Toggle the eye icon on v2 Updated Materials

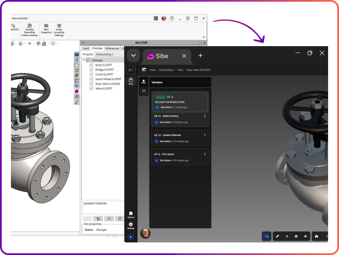coord(159,135)
